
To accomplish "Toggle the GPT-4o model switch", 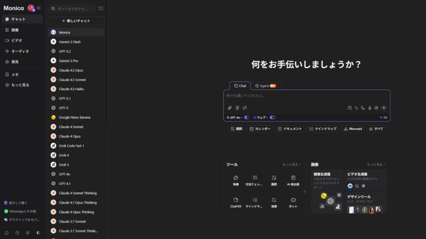I will pyautogui.click(x=247, y=117).
